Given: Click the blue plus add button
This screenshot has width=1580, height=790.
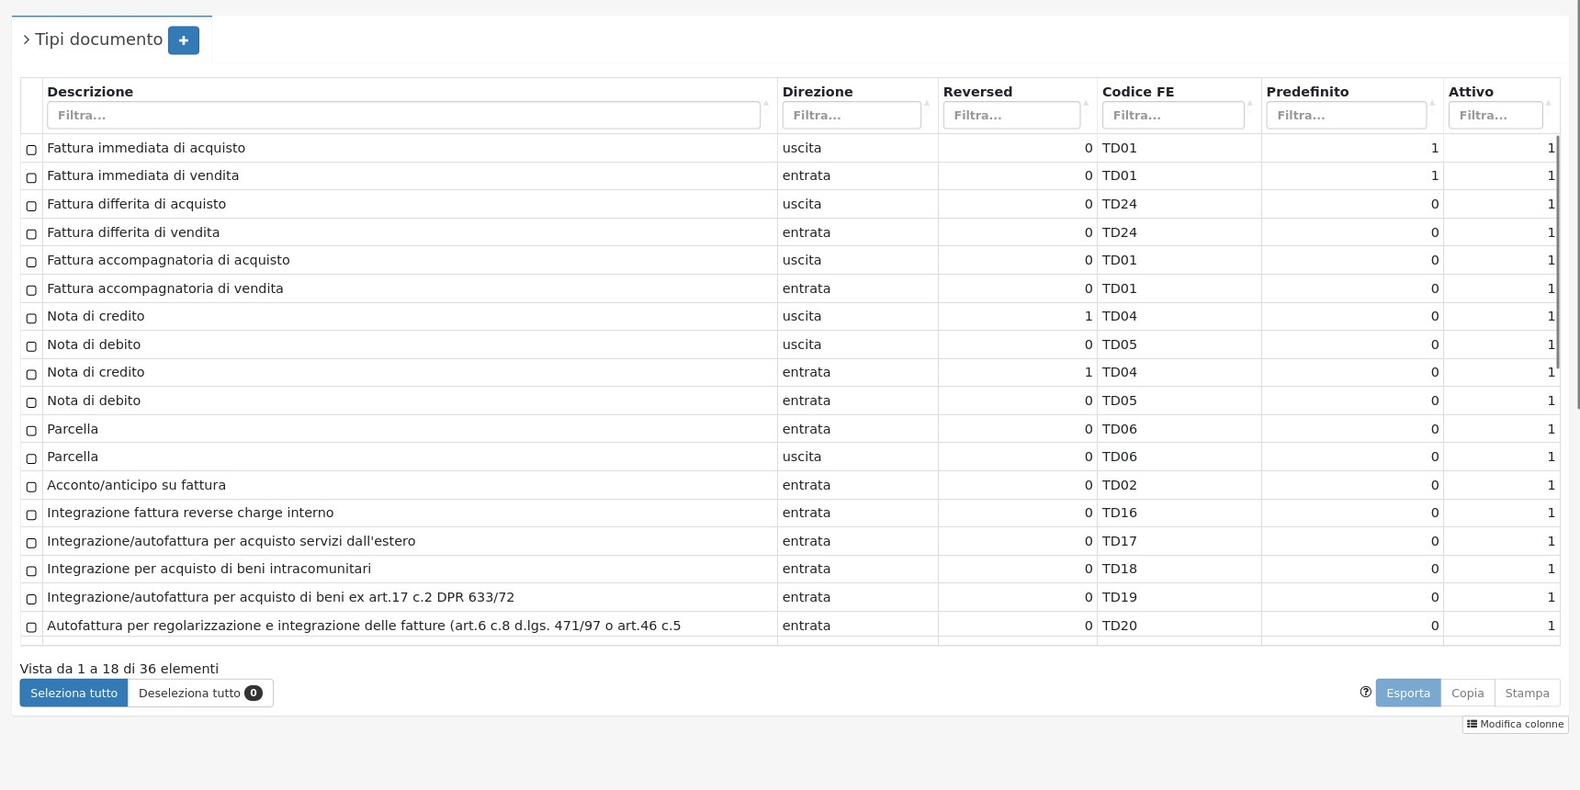Looking at the screenshot, I should [183, 40].
